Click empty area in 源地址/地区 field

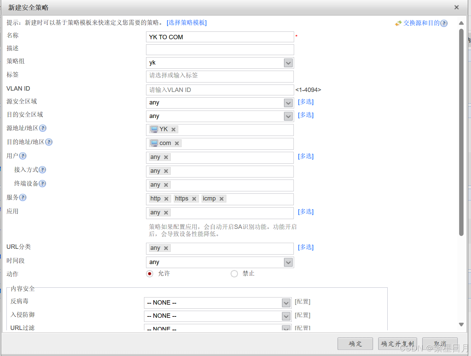[x=235, y=130]
